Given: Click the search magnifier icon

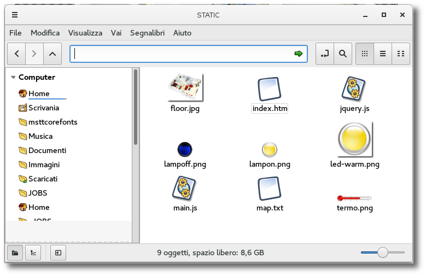Looking at the screenshot, I should pos(342,54).
